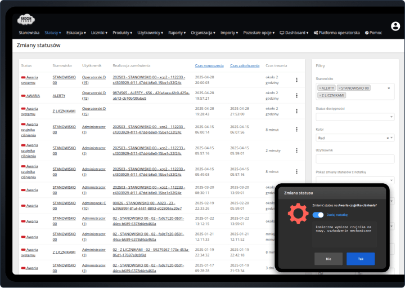Viewport: 405px width, 288px height.
Task: Remove the ALERTY tag from Stanowisko filter
Action: pos(320,88)
